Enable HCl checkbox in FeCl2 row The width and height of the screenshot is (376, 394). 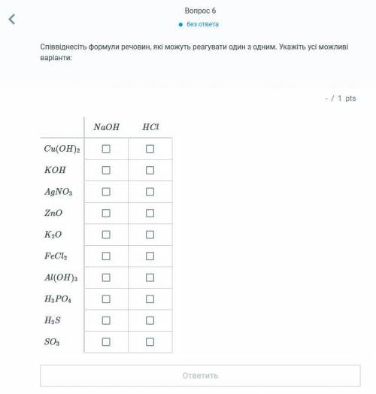point(150,256)
